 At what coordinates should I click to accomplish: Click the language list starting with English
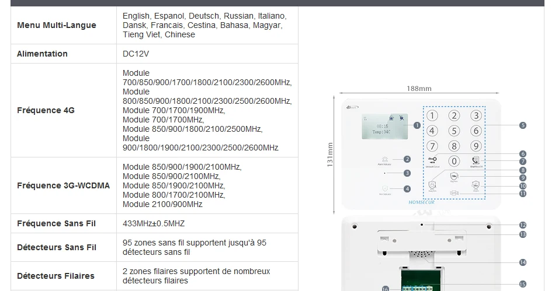pos(204,26)
